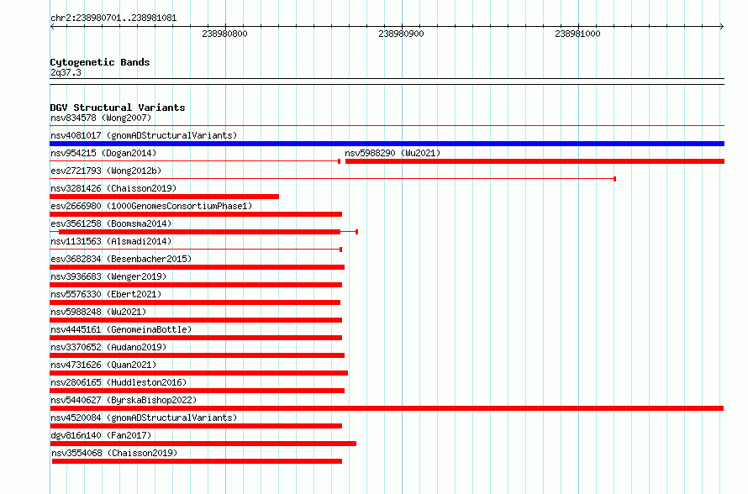748x494 pixels.
Task: Select the red nsv5988248 (Wu2021) bar
Action: (x=196, y=320)
